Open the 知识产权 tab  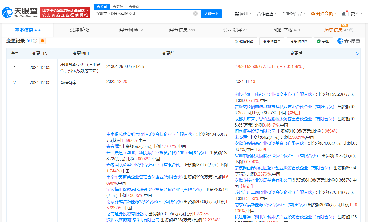(287, 30)
